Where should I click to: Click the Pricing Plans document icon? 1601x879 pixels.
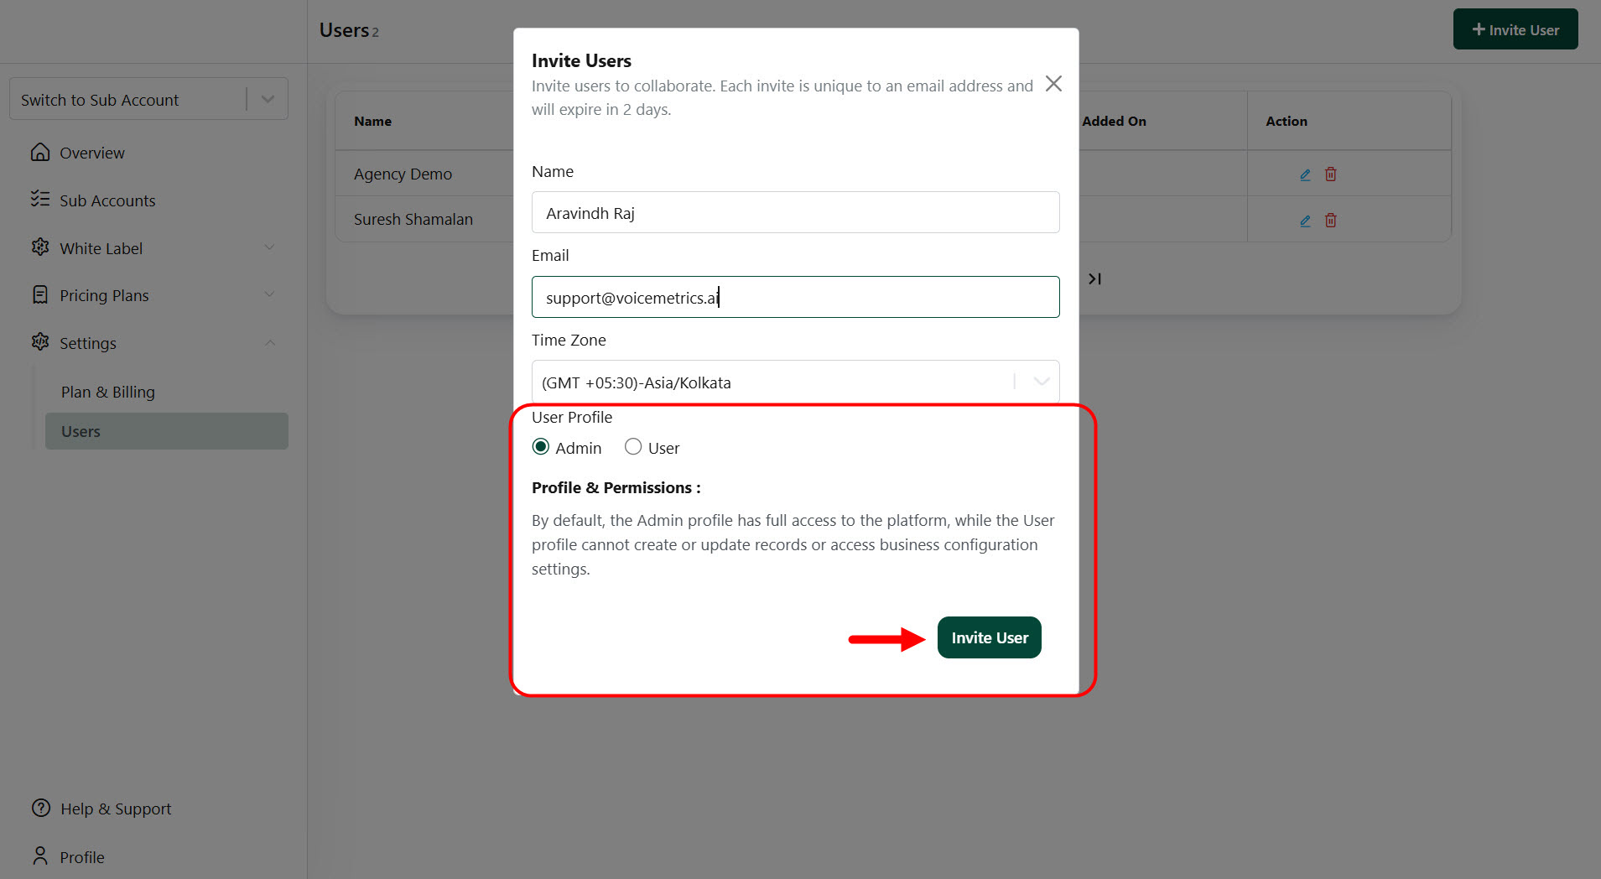tap(40, 294)
